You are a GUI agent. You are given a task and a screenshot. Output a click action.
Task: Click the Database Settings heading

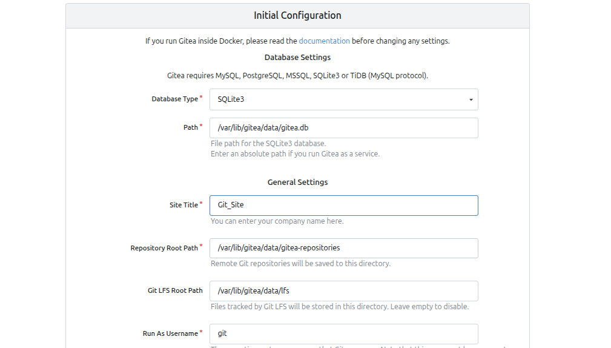297,58
